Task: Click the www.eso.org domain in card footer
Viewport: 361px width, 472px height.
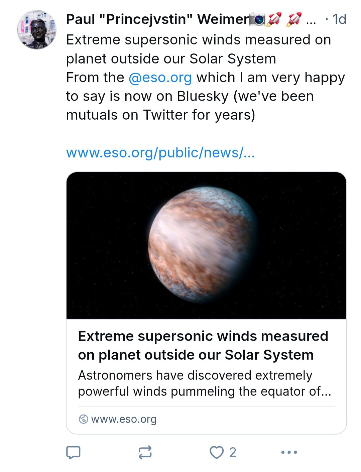Action: 124,419
